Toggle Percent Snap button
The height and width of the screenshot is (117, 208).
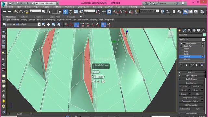(125, 12)
